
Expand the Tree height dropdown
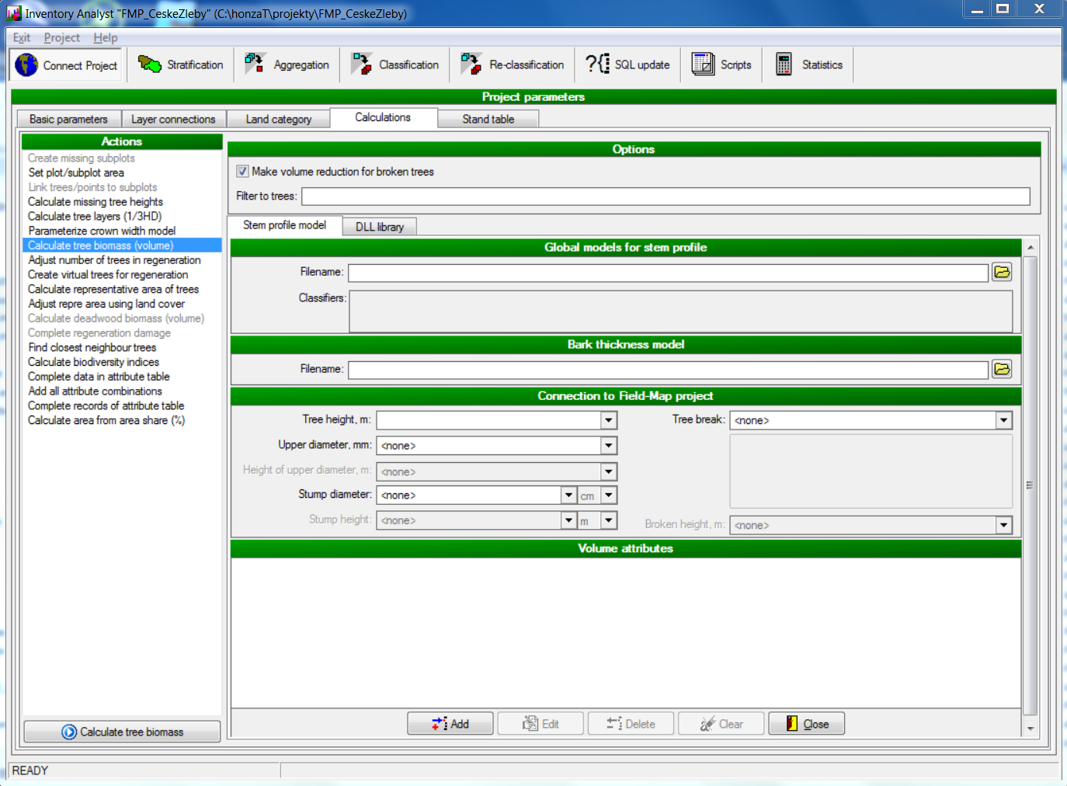click(609, 420)
